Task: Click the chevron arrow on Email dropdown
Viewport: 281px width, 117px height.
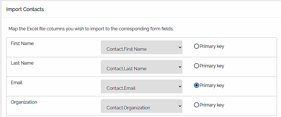Action: (180, 86)
